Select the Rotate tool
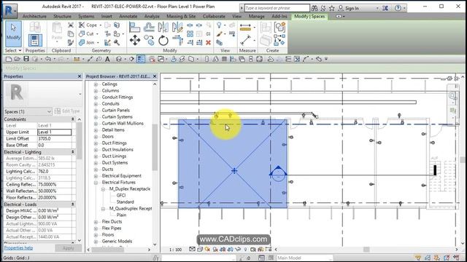467x262 pixels. 163,41
